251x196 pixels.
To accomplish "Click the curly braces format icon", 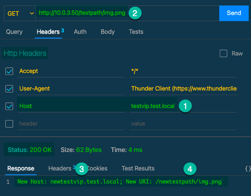I will pos(247,169).
